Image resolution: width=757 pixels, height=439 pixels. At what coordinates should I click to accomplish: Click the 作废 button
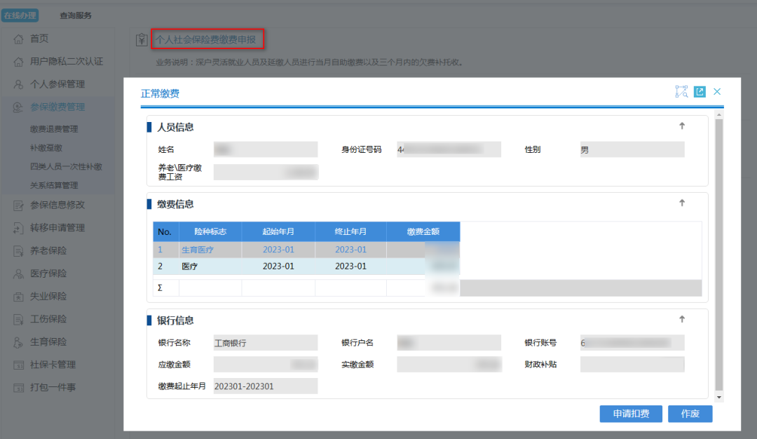point(690,414)
